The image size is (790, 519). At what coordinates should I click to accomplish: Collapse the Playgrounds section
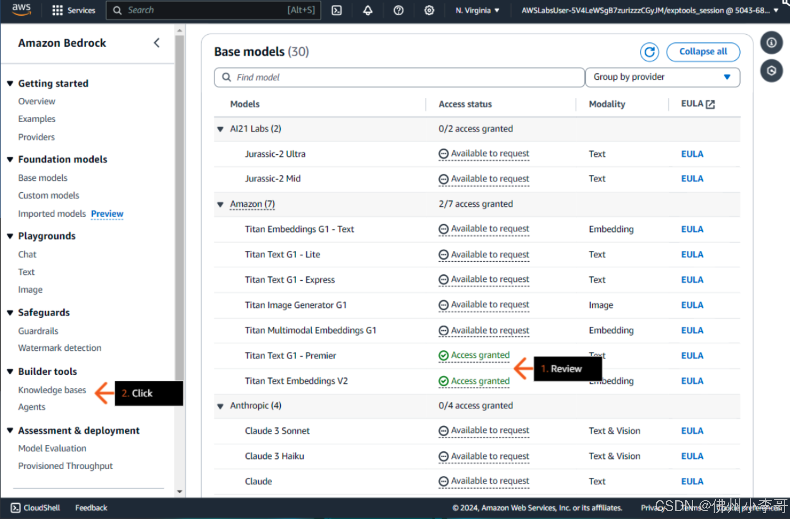tap(10, 236)
